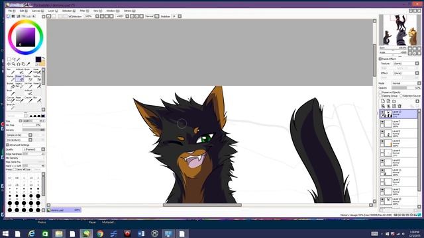Open the Window menu
424x238 pixels.
click(x=113, y=11)
